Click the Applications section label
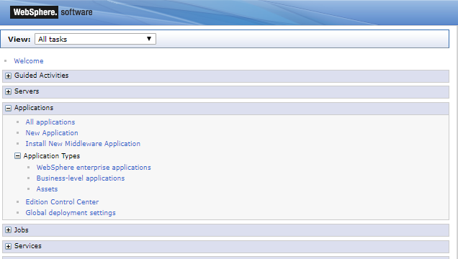The width and height of the screenshot is (458, 259). [34, 108]
